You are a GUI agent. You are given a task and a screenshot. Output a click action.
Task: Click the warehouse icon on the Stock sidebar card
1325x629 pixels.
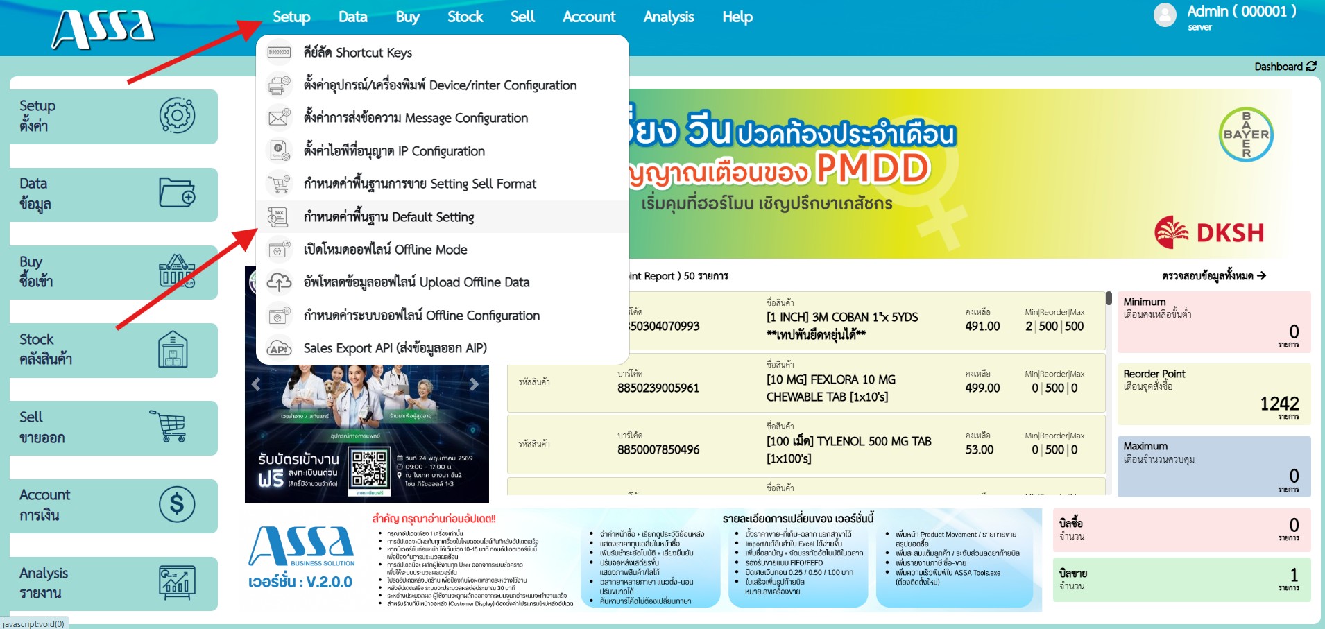click(x=173, y=349)
